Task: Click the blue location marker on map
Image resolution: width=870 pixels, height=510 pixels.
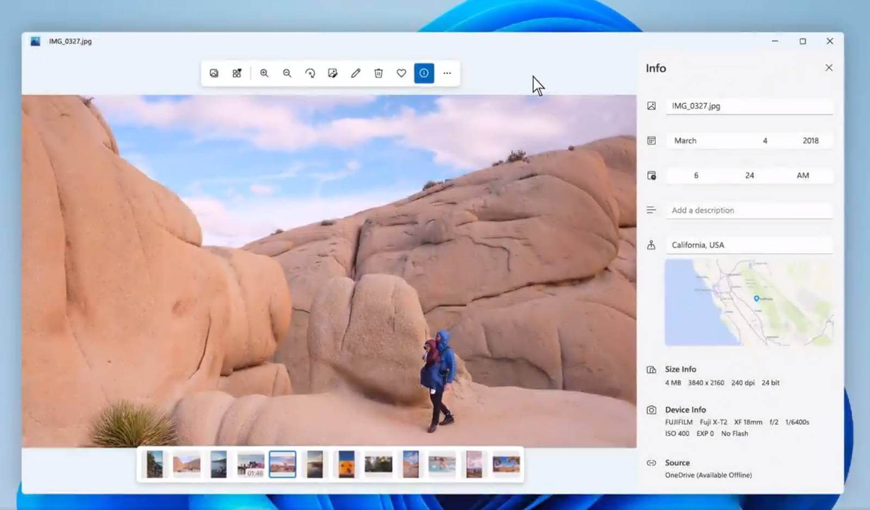Action: [x=756, y=298]
